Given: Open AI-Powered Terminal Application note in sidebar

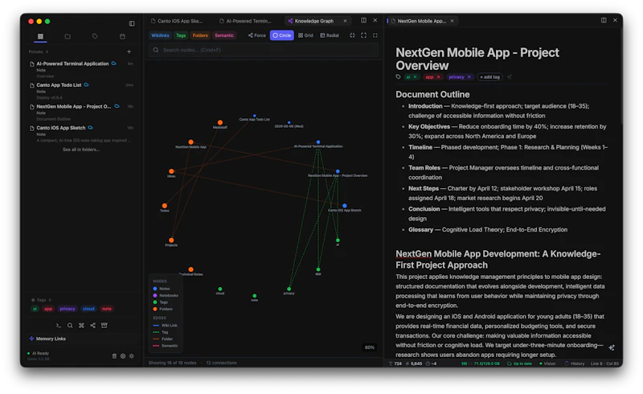Looking at the screenshot, I should (x=81, y=70).
